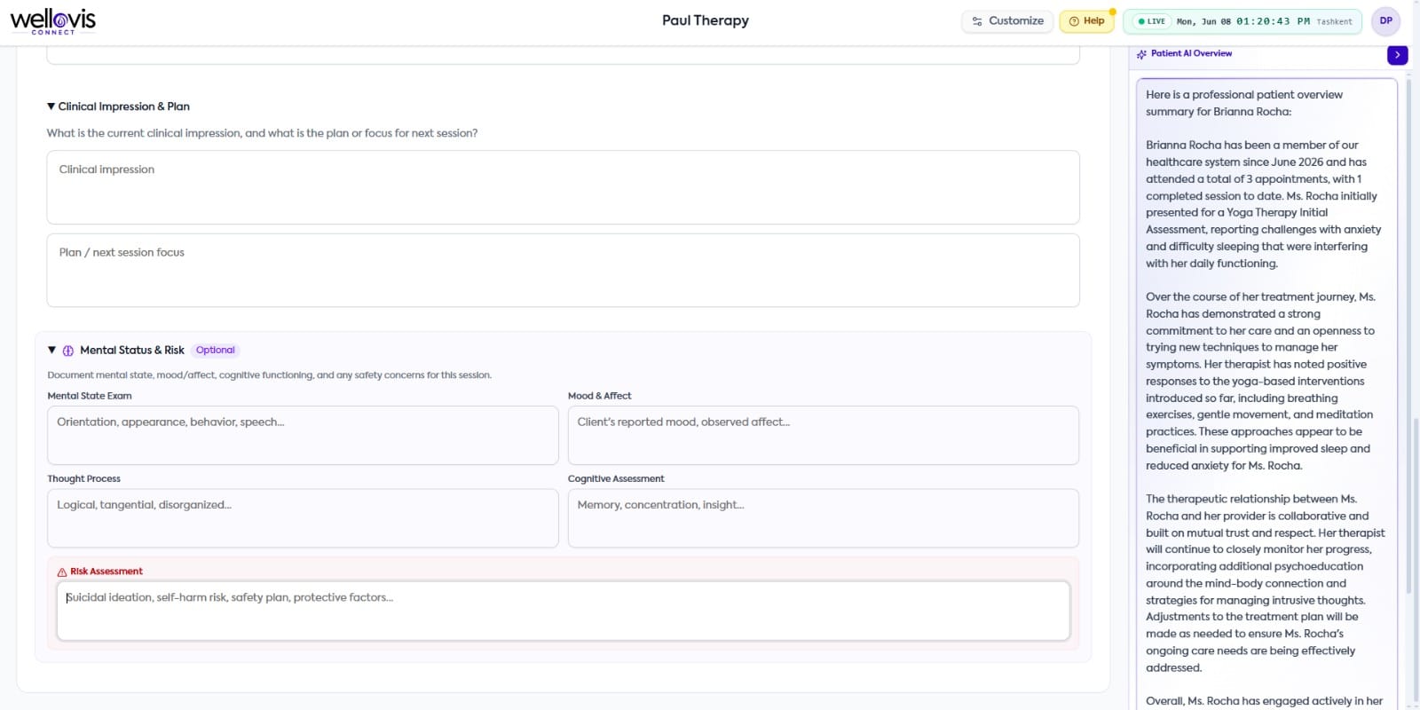This screenshot has height=710, width=1420.
Task: Click the Risk Assessment label
Action: [106, 572]
